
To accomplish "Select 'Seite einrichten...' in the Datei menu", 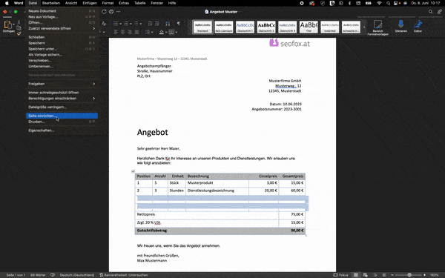I will [x=62, y=116].
